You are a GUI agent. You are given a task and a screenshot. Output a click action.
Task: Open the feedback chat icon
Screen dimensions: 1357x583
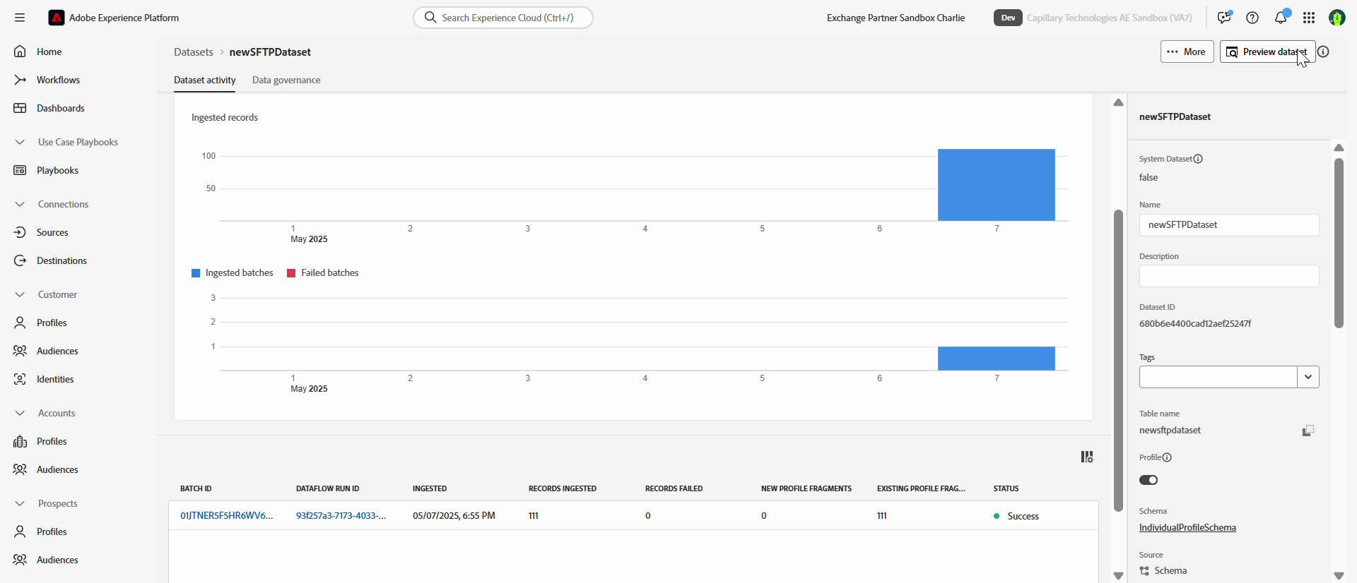pyautogui.click(x=1224, y=18)
